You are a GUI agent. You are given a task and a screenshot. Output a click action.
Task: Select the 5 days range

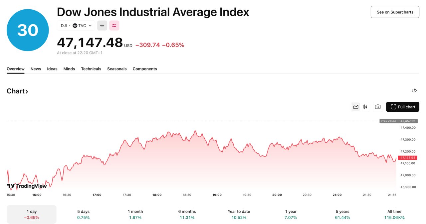click(x=83, y=214)
